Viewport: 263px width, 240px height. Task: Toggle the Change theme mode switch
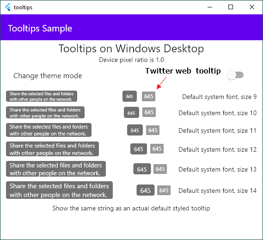[235, 75]
